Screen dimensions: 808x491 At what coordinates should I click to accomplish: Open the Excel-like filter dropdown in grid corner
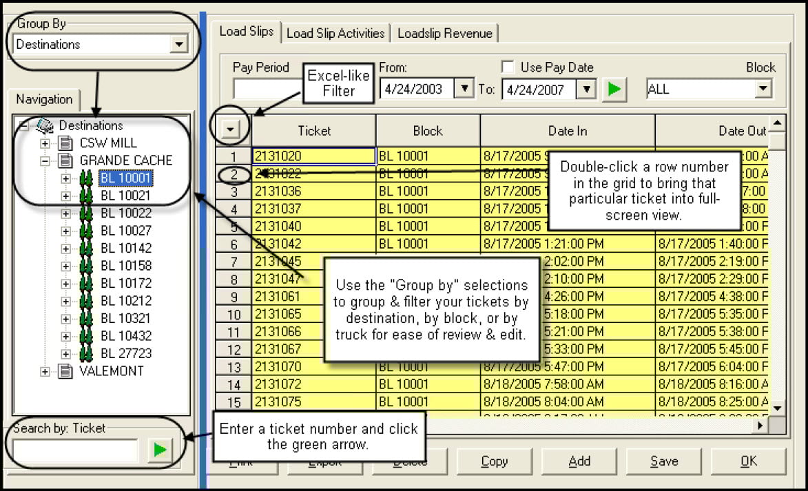230,129
